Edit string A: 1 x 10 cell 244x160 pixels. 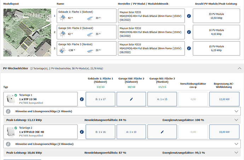[131, 132]
